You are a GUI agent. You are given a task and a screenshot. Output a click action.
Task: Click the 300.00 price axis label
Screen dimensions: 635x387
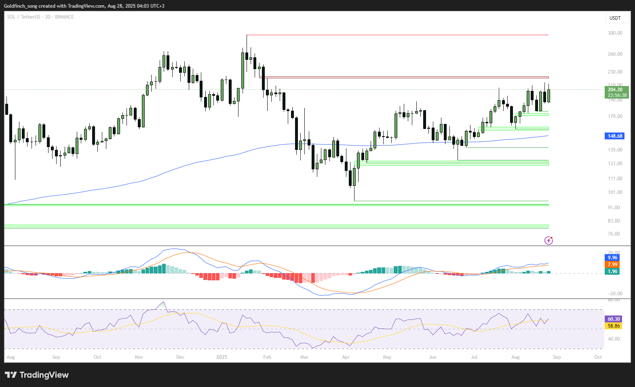coord(615,33)
